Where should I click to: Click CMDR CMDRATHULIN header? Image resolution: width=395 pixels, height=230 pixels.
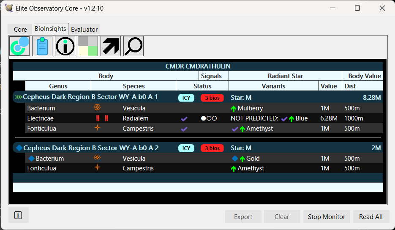pos(198,66)
